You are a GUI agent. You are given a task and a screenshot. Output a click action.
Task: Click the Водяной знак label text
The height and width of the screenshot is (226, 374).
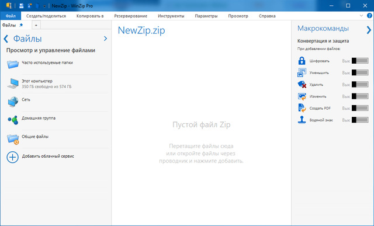click(x=321, y=120)
